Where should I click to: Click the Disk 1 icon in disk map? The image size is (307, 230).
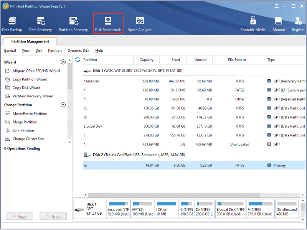pyautogui.click(x=79, y=210)
